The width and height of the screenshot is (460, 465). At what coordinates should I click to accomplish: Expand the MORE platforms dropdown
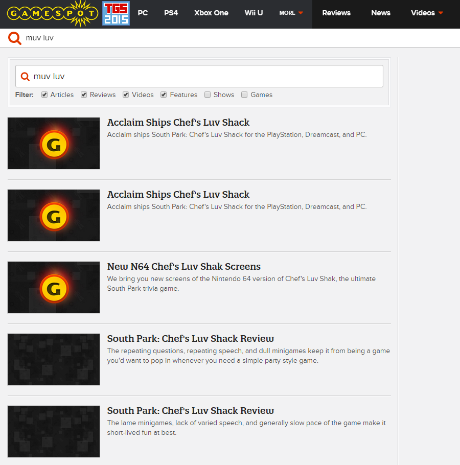click(291, 13)
